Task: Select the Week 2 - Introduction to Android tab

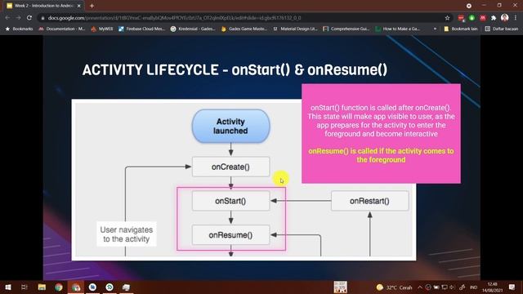Action: pos(43,6)
